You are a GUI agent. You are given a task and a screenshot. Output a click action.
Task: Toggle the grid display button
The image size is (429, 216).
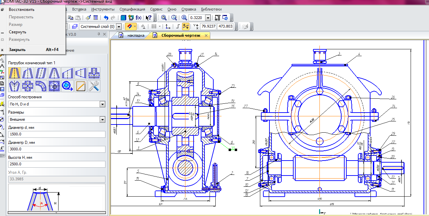pyautogui.click(x=154, y=27)
